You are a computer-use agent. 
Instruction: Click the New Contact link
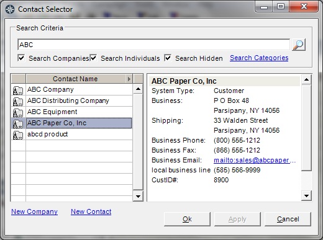coord(91,211)
